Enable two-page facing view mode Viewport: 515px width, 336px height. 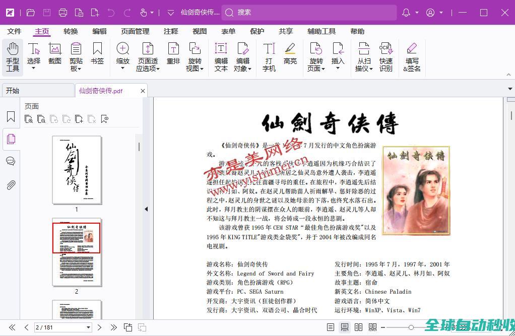pyautogui.click(x=358, y=327)
